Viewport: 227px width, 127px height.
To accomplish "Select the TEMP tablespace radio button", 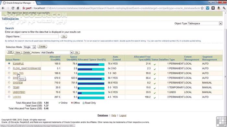I will tap(9, 87).
